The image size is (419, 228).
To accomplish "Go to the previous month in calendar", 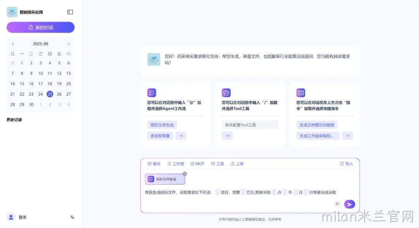I will [x=12, y=44].
